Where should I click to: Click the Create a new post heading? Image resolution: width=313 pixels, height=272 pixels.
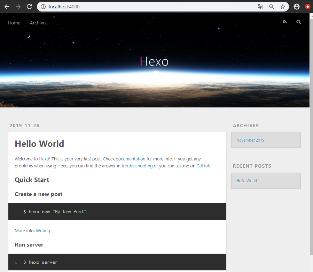tap(39, 194)
